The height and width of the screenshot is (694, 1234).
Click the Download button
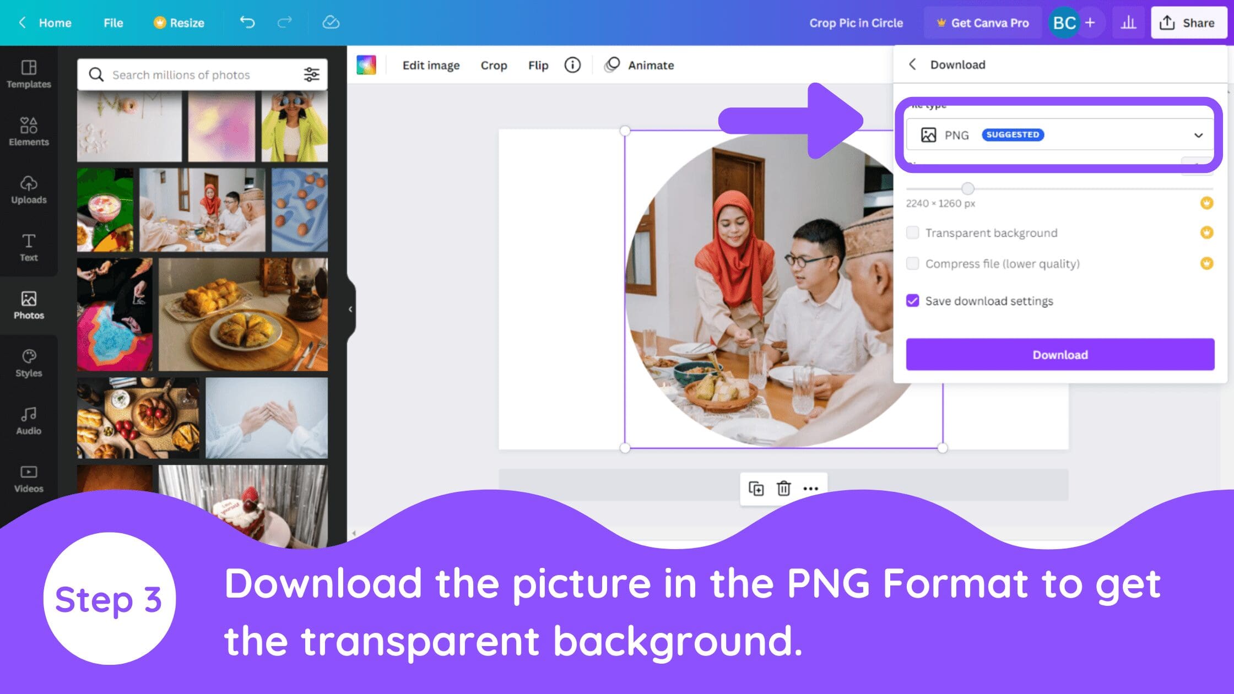tap(1059, 355)
